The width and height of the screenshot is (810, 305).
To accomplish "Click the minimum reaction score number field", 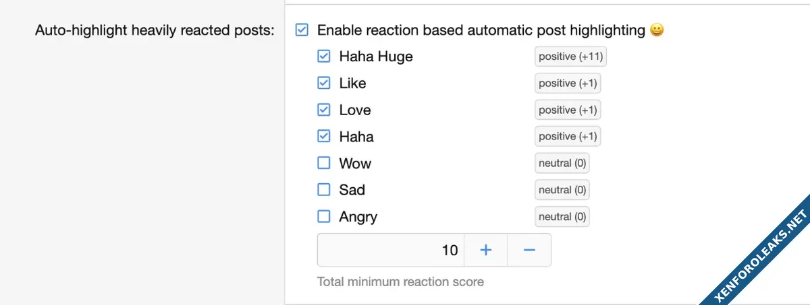I will pyautogui.click(x=390, y=250).
